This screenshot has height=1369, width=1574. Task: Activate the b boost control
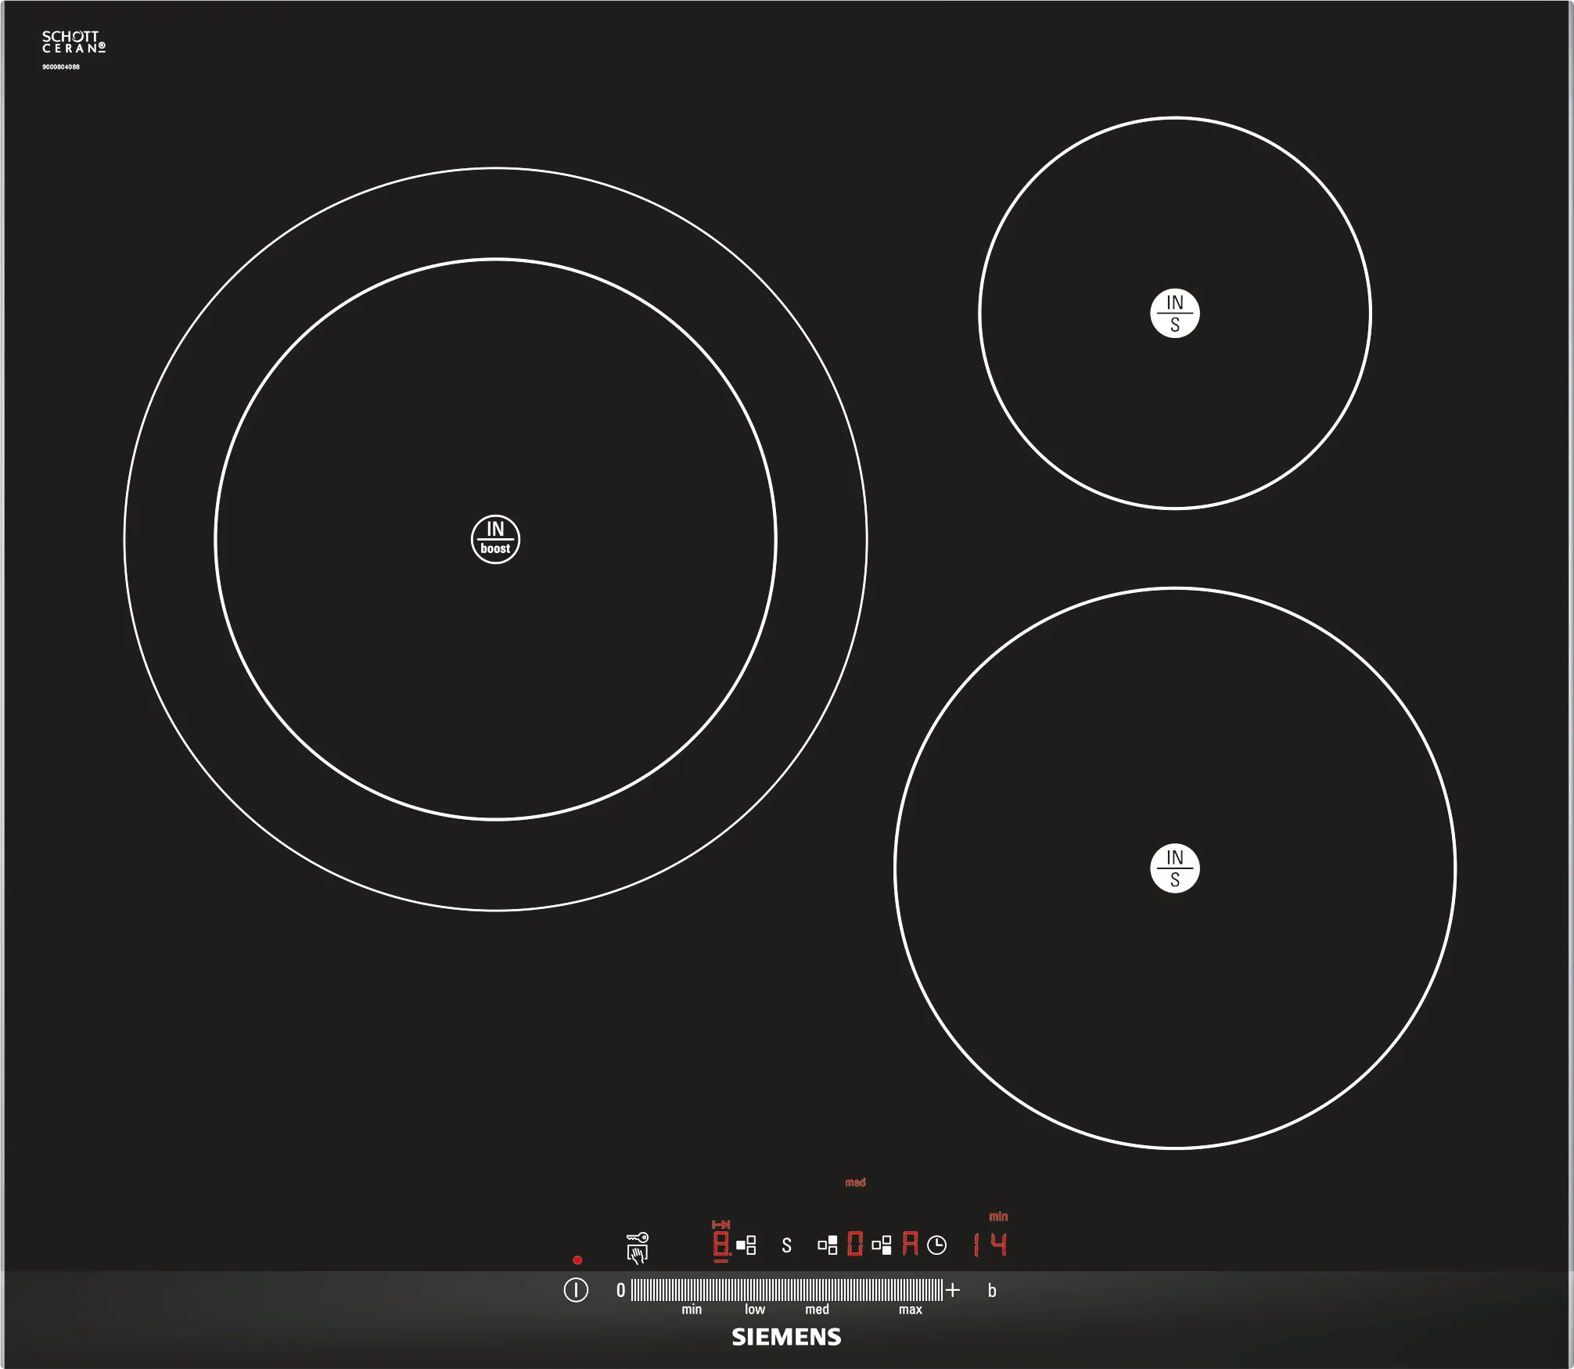click(x=992, y=1291)
